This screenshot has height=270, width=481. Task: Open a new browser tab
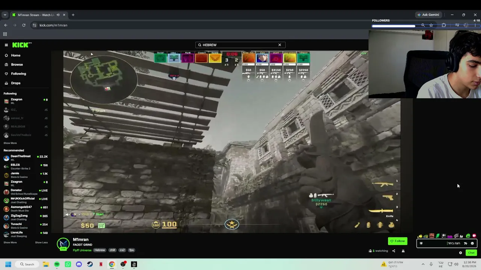point(73,15)
